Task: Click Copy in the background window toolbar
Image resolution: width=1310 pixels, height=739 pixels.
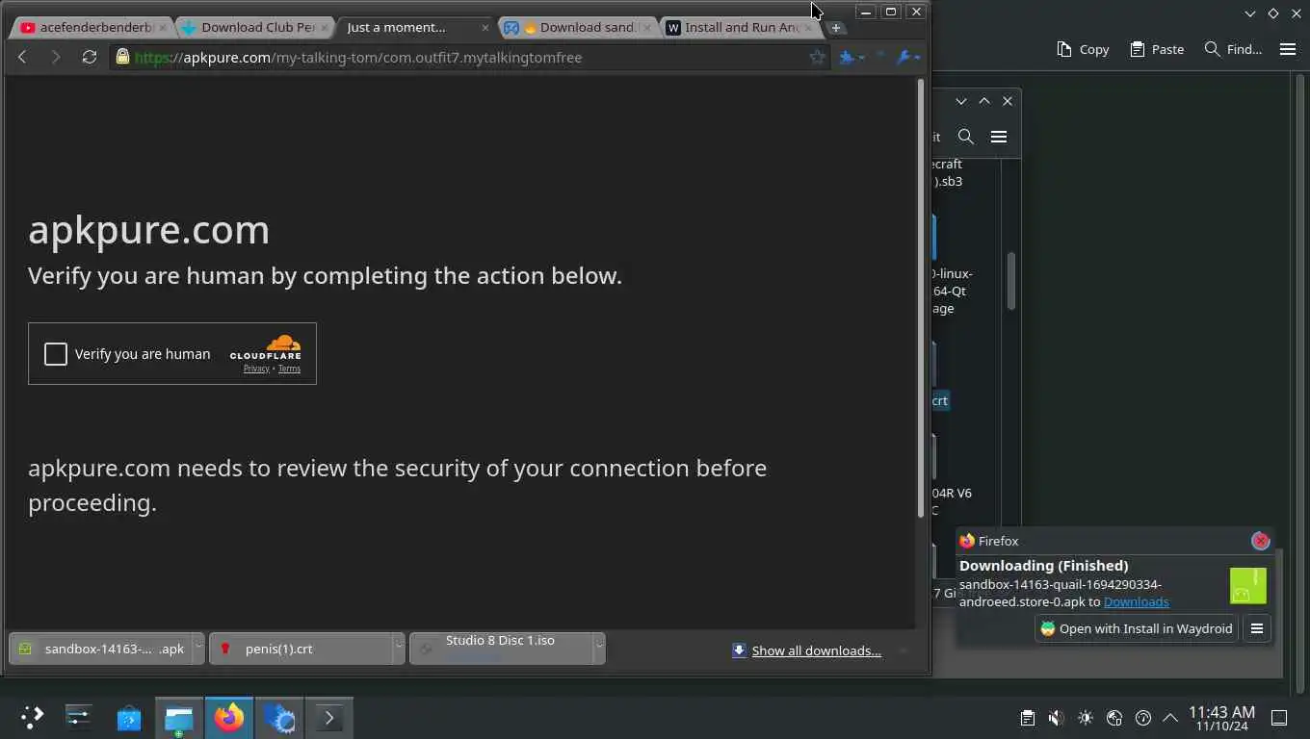Action: click(x=1083, y=49)
